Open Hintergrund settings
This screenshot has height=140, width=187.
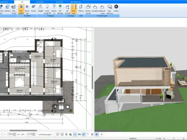coord(88,9)
